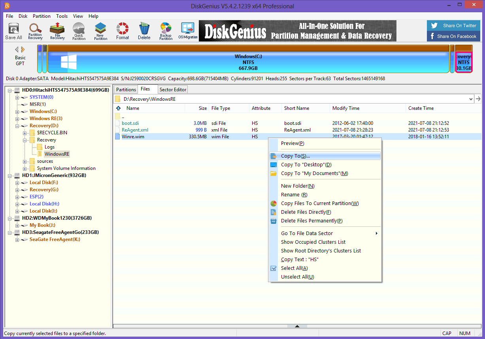Open the Partition Recovery tool

[35, 31]
